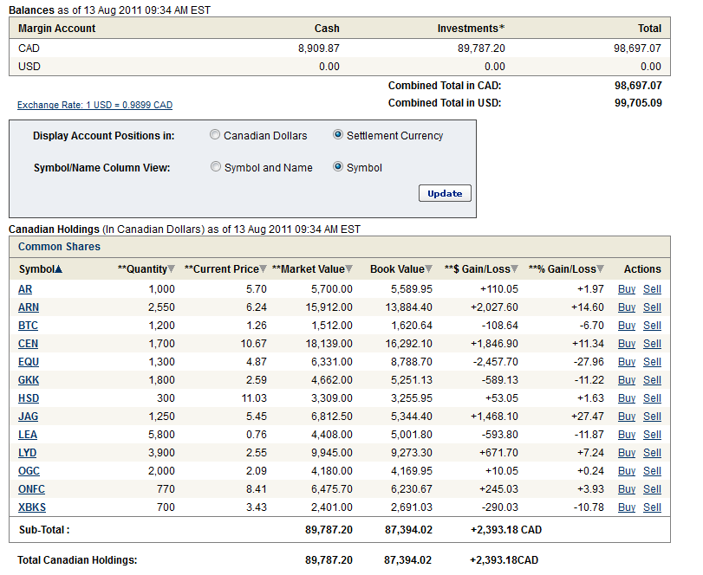Choose Symbol only column view
The image size is (703, 575).
[x=338, y=167]
